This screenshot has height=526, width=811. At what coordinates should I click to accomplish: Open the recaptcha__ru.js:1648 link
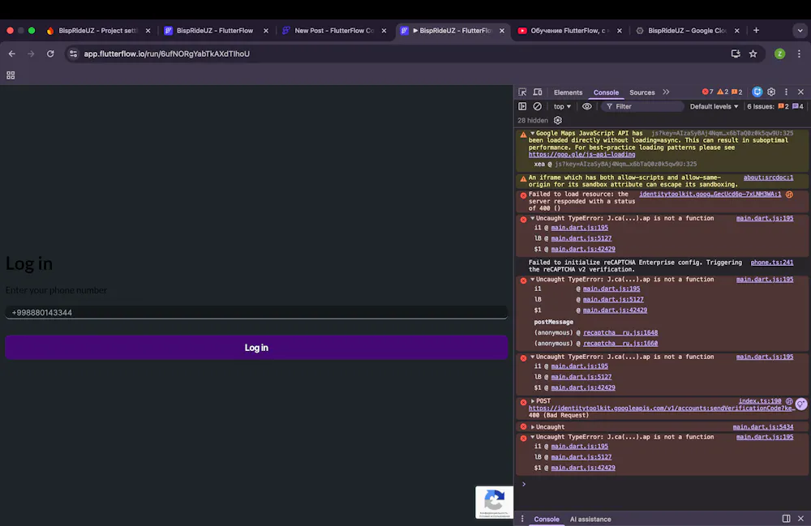click(x=620, y=333)
